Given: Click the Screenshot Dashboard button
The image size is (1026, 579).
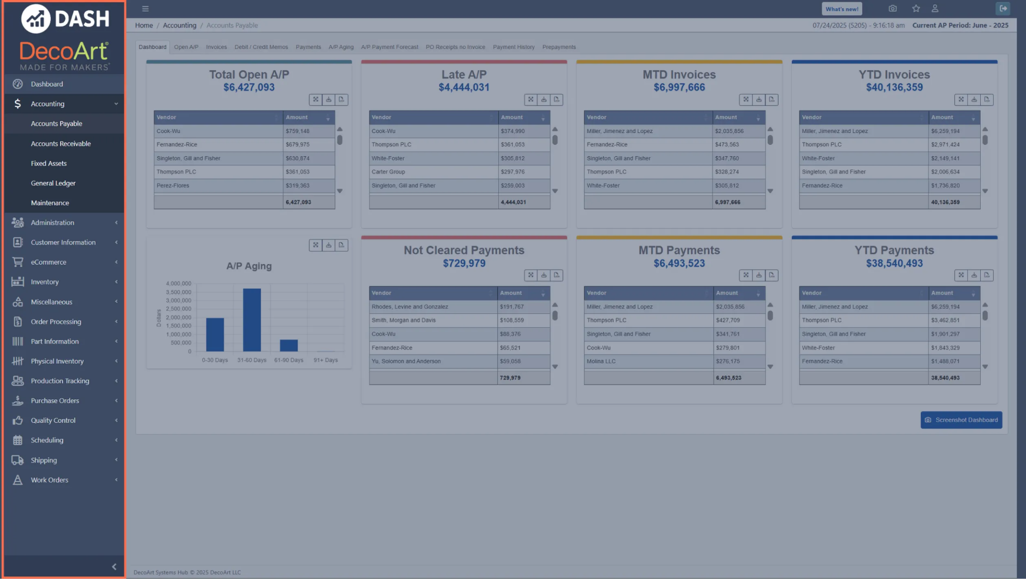Looking at the screenshot, I should coord(961,420).
